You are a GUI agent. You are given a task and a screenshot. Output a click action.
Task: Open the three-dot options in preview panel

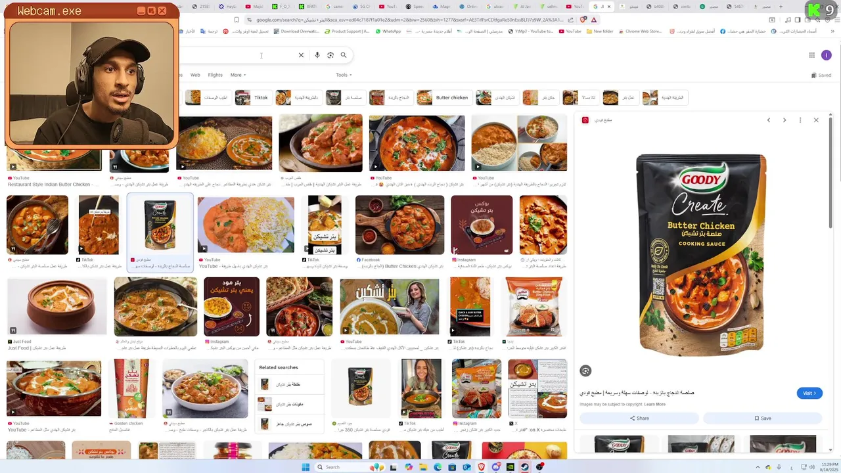800,120
